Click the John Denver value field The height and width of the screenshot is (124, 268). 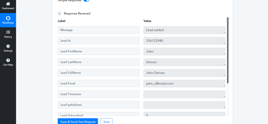coord(184,73)
